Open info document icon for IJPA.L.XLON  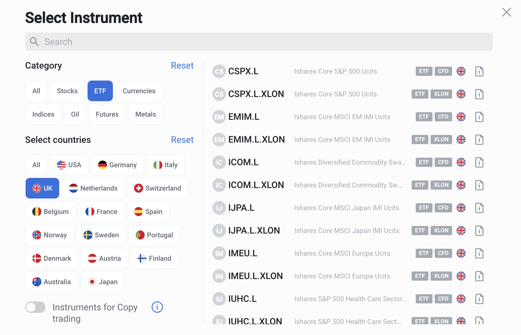click(x=479, y=231)
